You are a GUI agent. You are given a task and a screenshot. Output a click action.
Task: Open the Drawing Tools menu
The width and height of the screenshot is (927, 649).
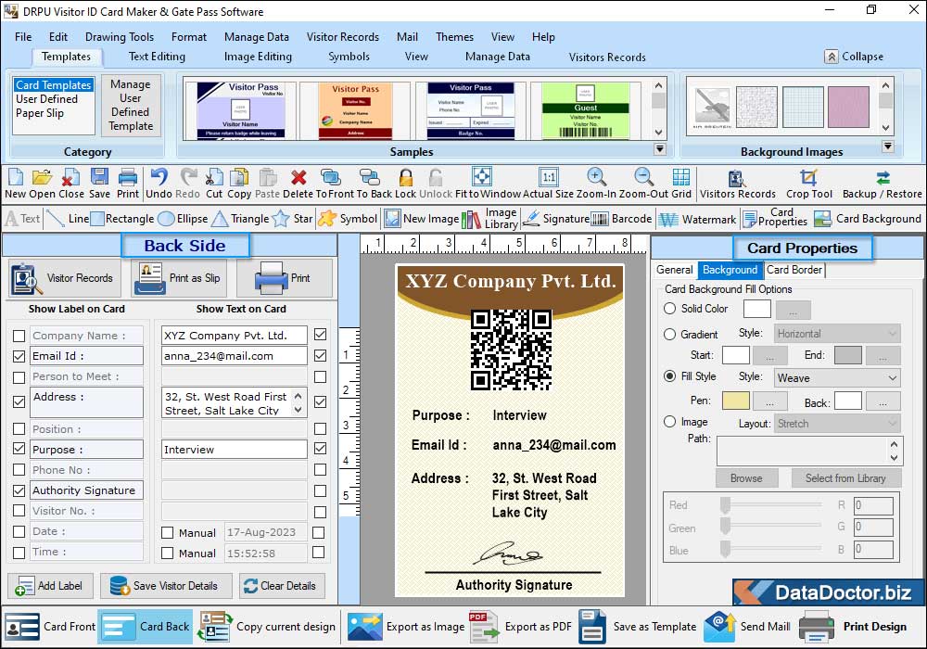click(120, 37)
